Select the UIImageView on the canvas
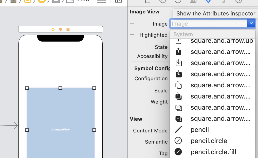Screen dimensions: 258x158 pos(61,114)
